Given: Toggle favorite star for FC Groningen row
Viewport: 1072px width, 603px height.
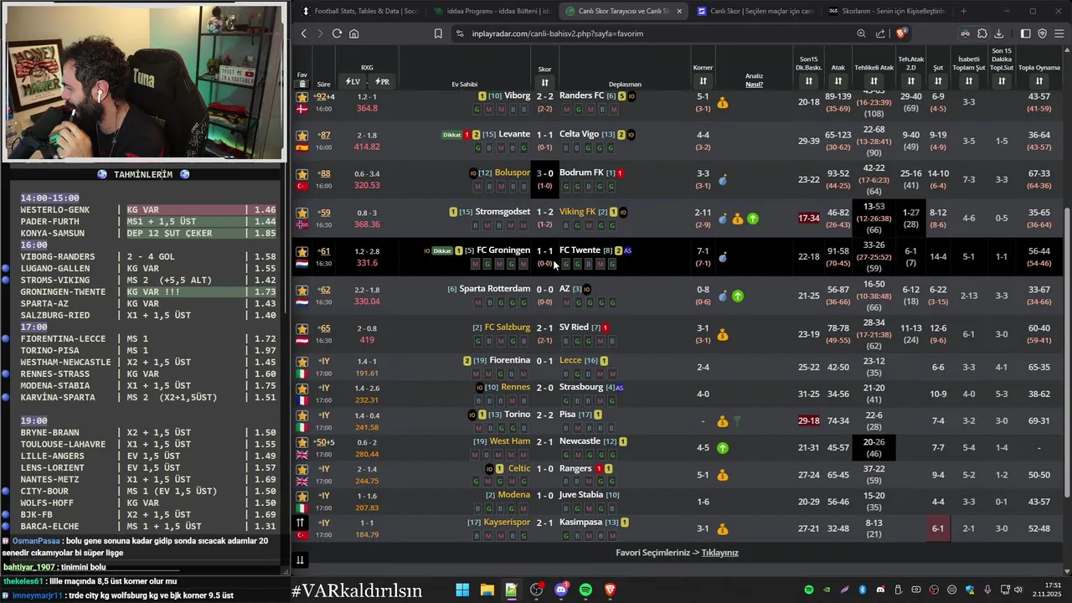Looking at the screenshot, I should click(x=302, y=251).
